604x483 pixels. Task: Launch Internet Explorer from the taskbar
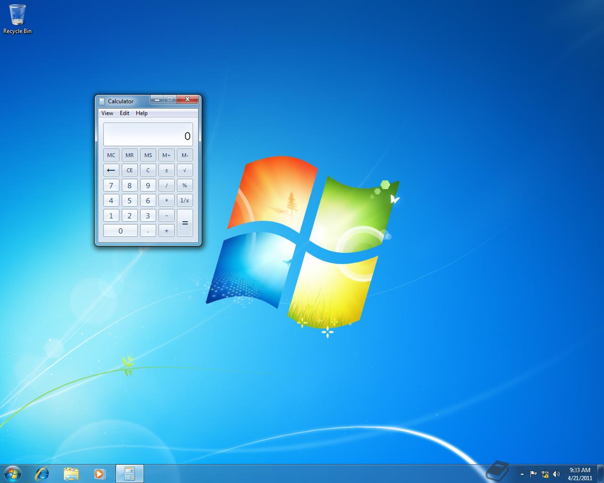42,474
